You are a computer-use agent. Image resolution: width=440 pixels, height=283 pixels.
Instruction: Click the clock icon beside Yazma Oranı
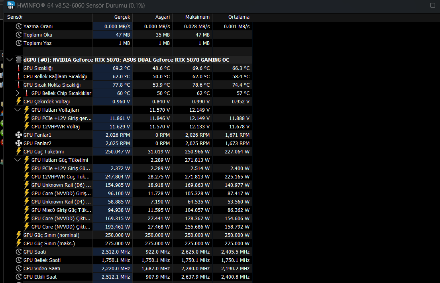pos(18,26)
